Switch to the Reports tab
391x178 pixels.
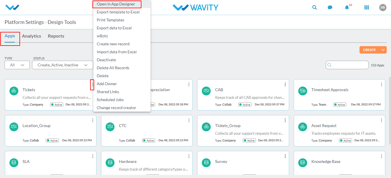(56, 36)
